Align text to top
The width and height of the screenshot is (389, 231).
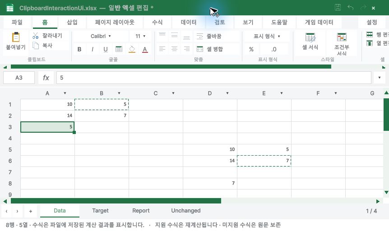click(x=162, y=36)
